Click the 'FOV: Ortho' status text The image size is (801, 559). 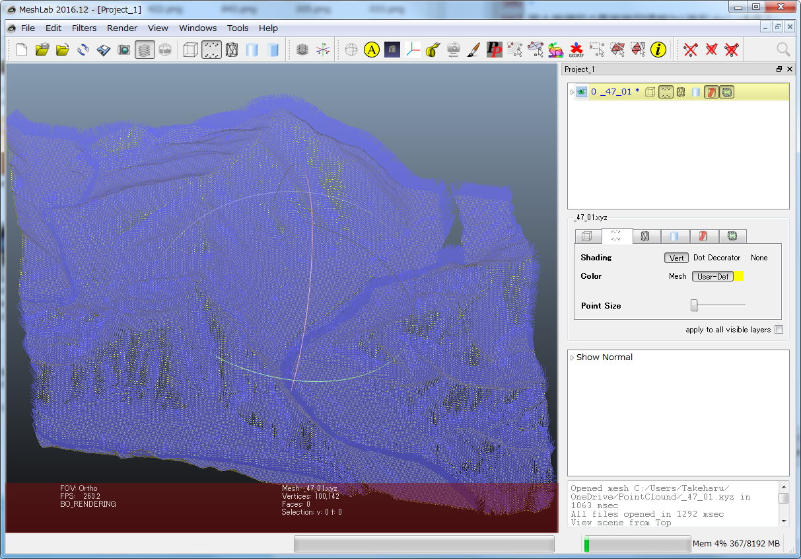coord(79,488)
